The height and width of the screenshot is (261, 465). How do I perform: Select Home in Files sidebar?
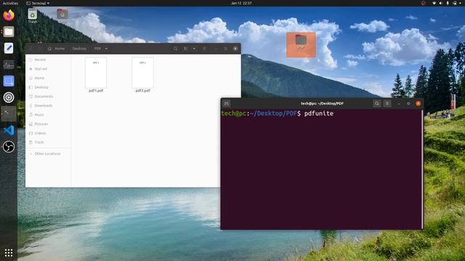coord(49,78)
